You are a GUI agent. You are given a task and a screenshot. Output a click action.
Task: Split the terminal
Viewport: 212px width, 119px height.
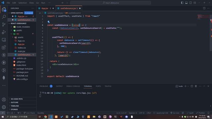192,86
